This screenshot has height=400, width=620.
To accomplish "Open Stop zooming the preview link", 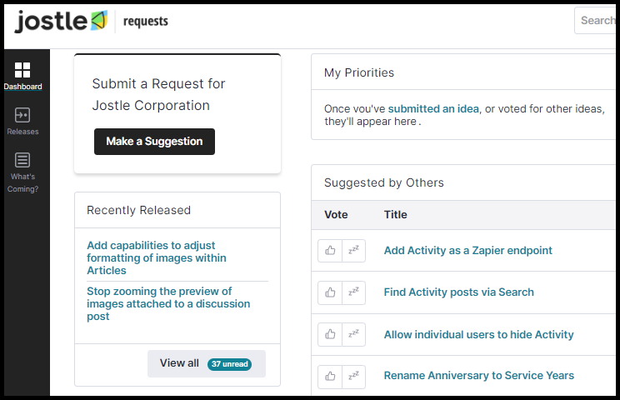I will point(168,303).
